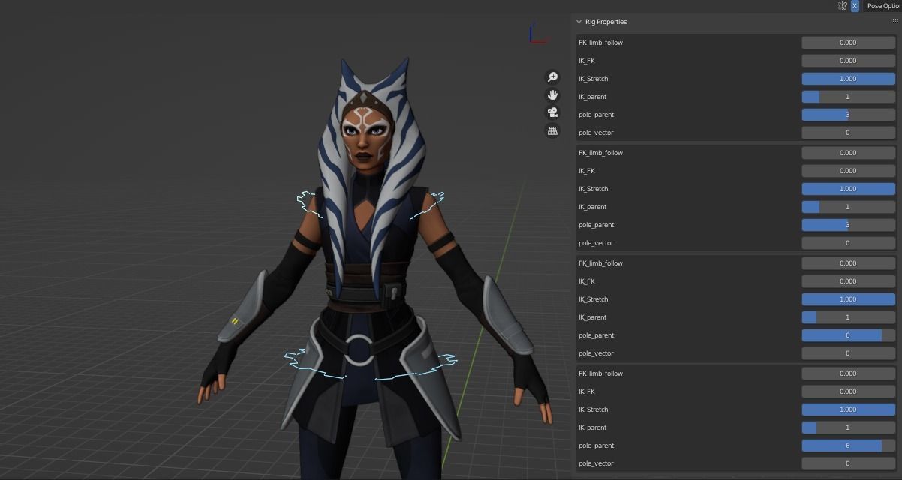Click pole_parent field in the second group

[x=848, y=225]
